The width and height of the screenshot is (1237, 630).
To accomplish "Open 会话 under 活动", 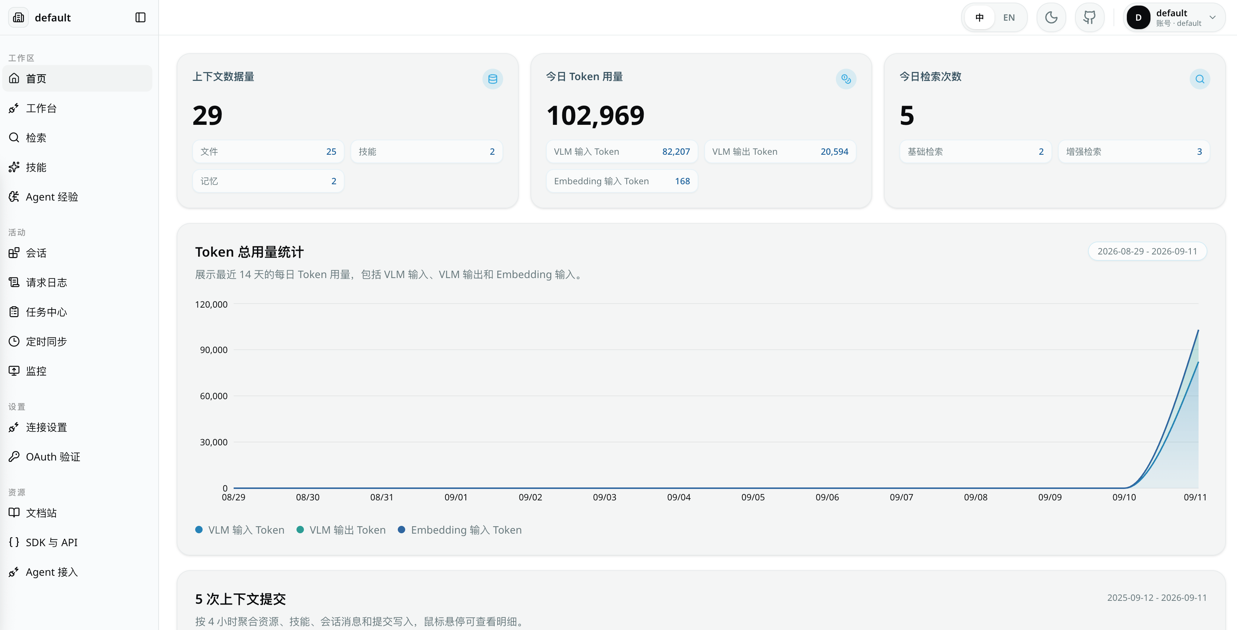I will click(x=77, y=253).
